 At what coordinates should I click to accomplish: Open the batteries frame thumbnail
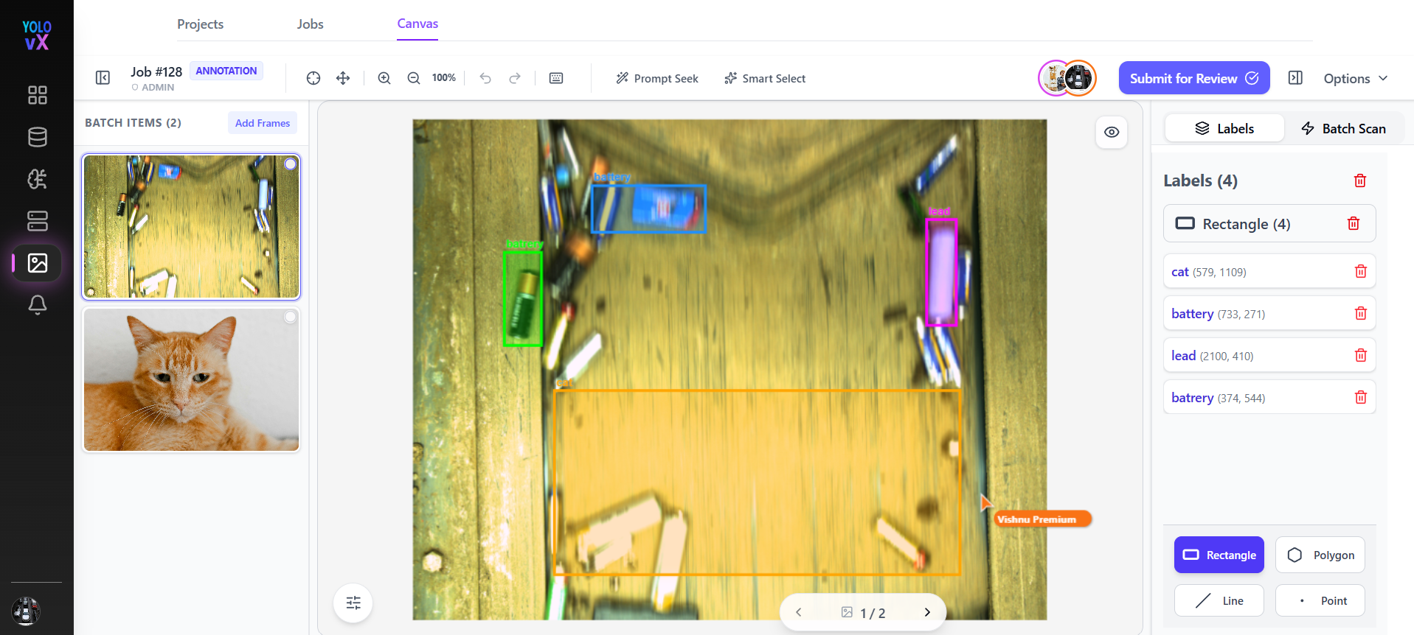(x=191, y=227)
